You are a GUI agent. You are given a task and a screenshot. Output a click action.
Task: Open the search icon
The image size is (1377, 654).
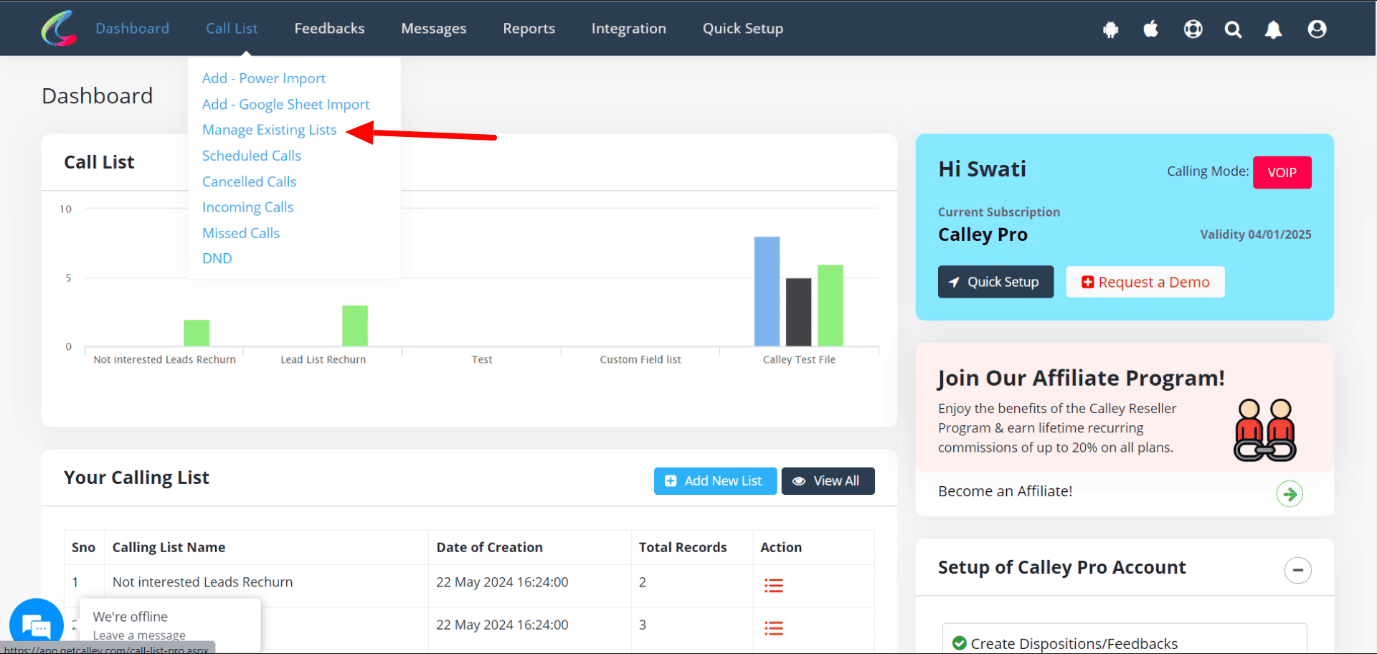pos(1233,29)
